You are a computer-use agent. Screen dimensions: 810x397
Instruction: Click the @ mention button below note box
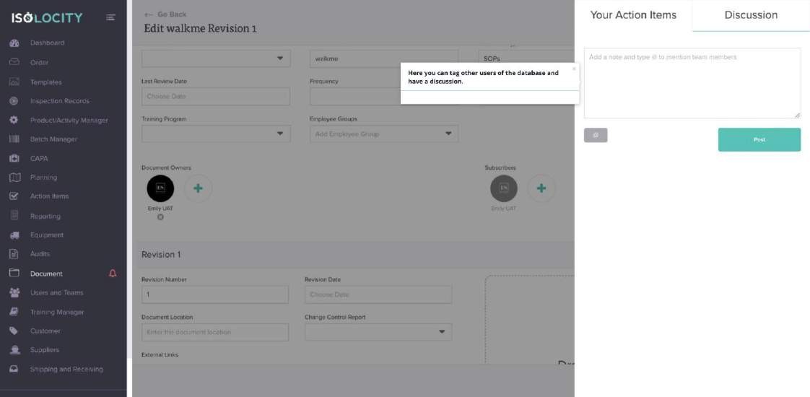(x=596, y=135)
